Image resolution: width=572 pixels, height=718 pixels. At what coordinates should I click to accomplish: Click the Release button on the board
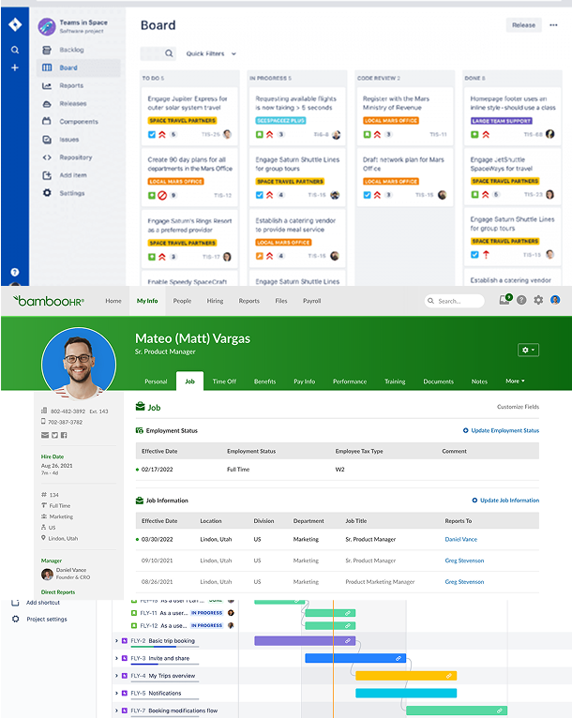coord(523,25)
